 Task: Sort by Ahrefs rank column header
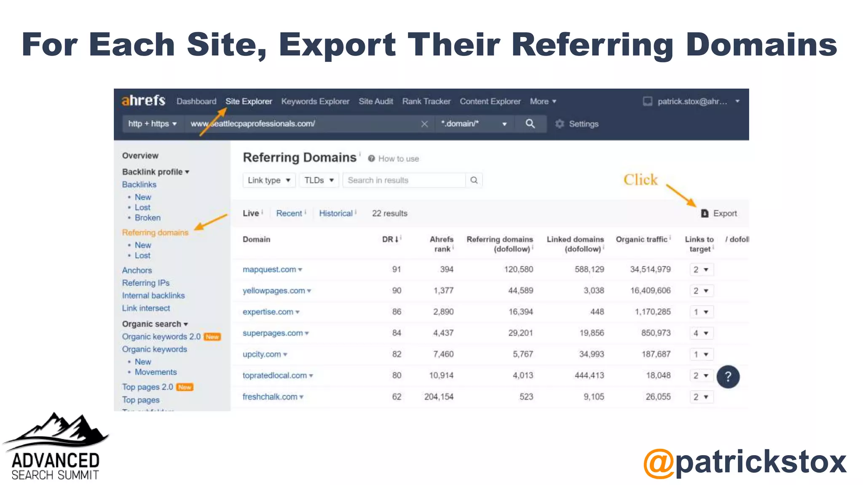441,244
